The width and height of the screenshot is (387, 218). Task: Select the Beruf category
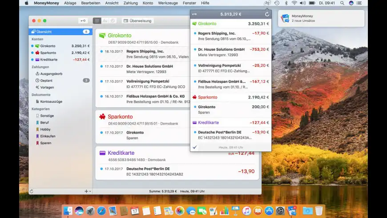click(60, 122)
